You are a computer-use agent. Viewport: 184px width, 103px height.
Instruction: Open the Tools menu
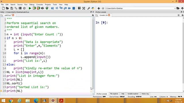click(55, 5)
